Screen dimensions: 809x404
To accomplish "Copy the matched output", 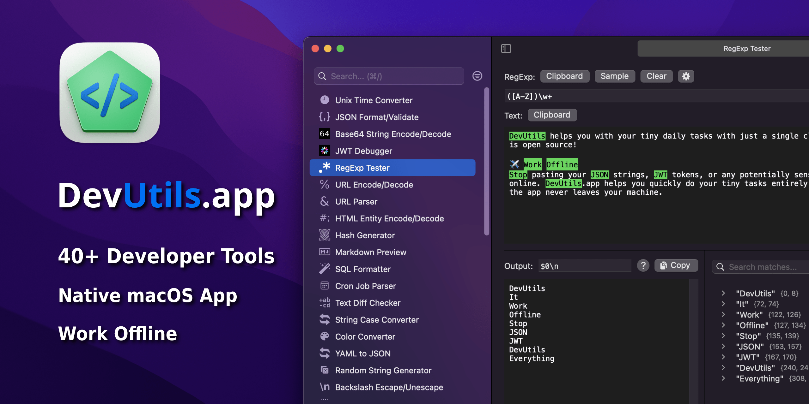I will click(676, 265).
